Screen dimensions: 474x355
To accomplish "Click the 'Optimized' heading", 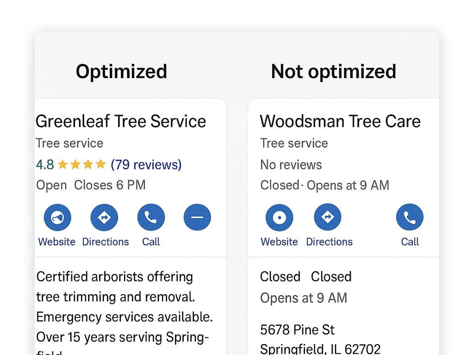I will (x=121, y=72).
